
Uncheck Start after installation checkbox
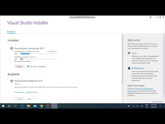[x=28, y=66]
